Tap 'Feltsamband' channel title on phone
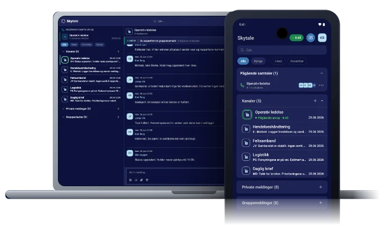Viewport: 379px width, 225px height. tap(264, 141)
